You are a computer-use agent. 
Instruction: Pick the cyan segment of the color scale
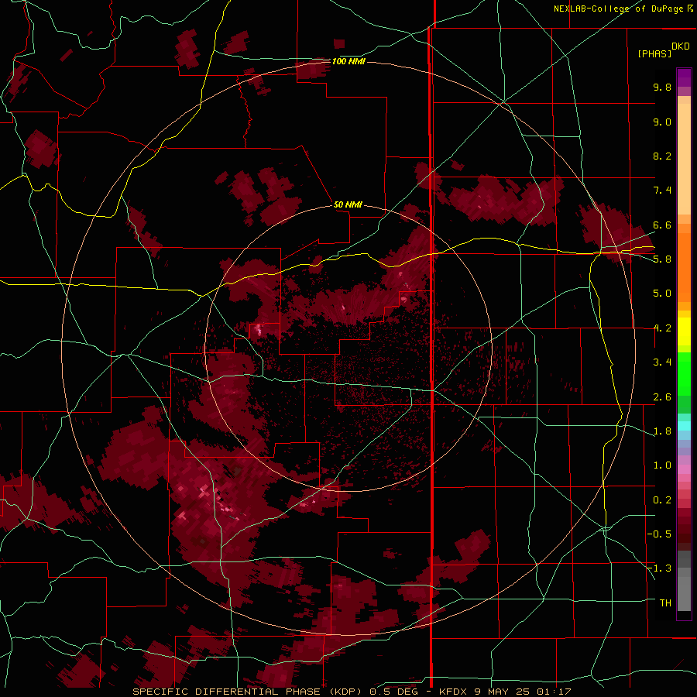pos(684,425)
